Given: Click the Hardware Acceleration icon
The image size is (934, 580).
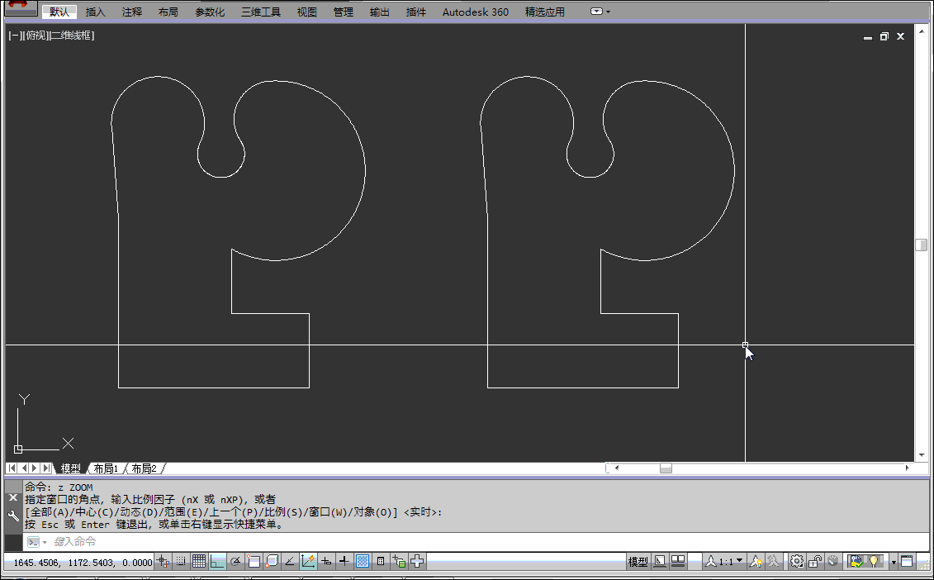Looking at the screenshot, I should click(x=832, y=562).
